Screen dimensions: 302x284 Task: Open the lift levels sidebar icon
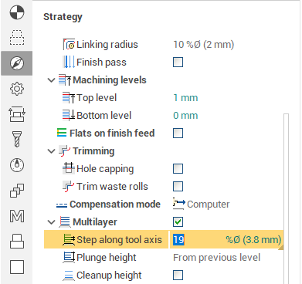(17, 114)
